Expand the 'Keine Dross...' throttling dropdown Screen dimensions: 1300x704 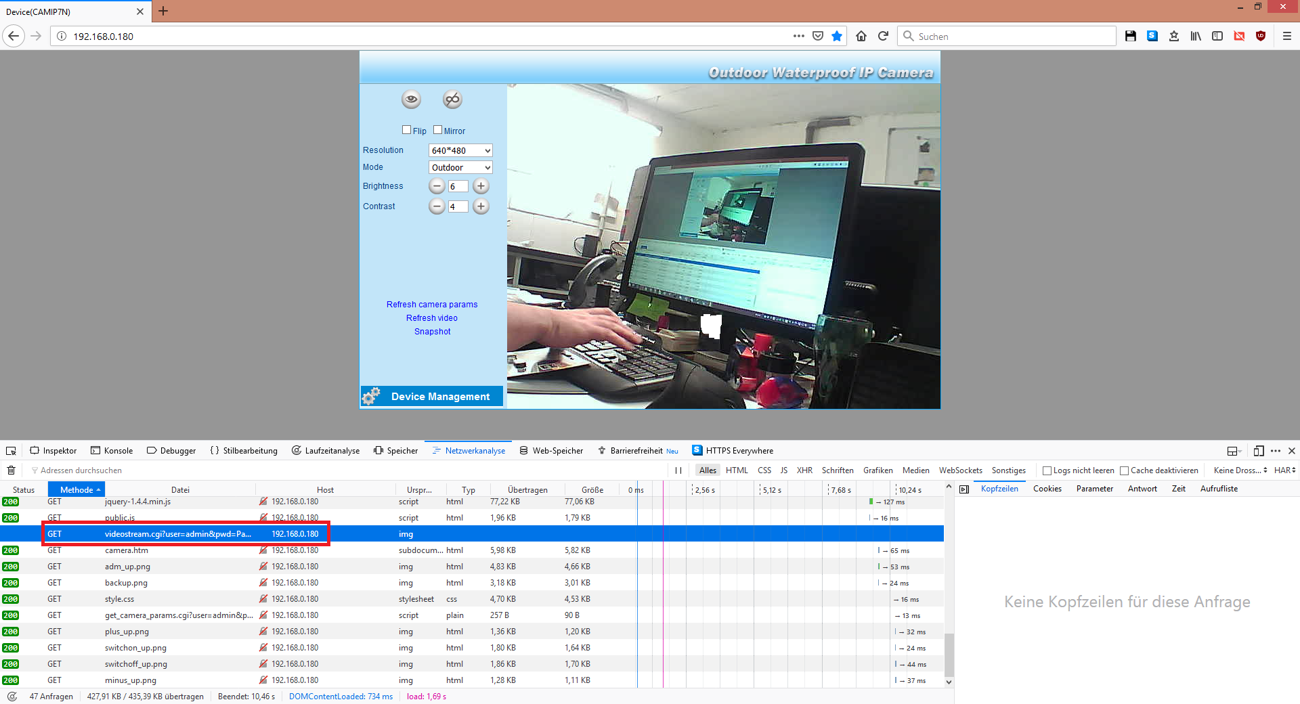coord(1240,470)
